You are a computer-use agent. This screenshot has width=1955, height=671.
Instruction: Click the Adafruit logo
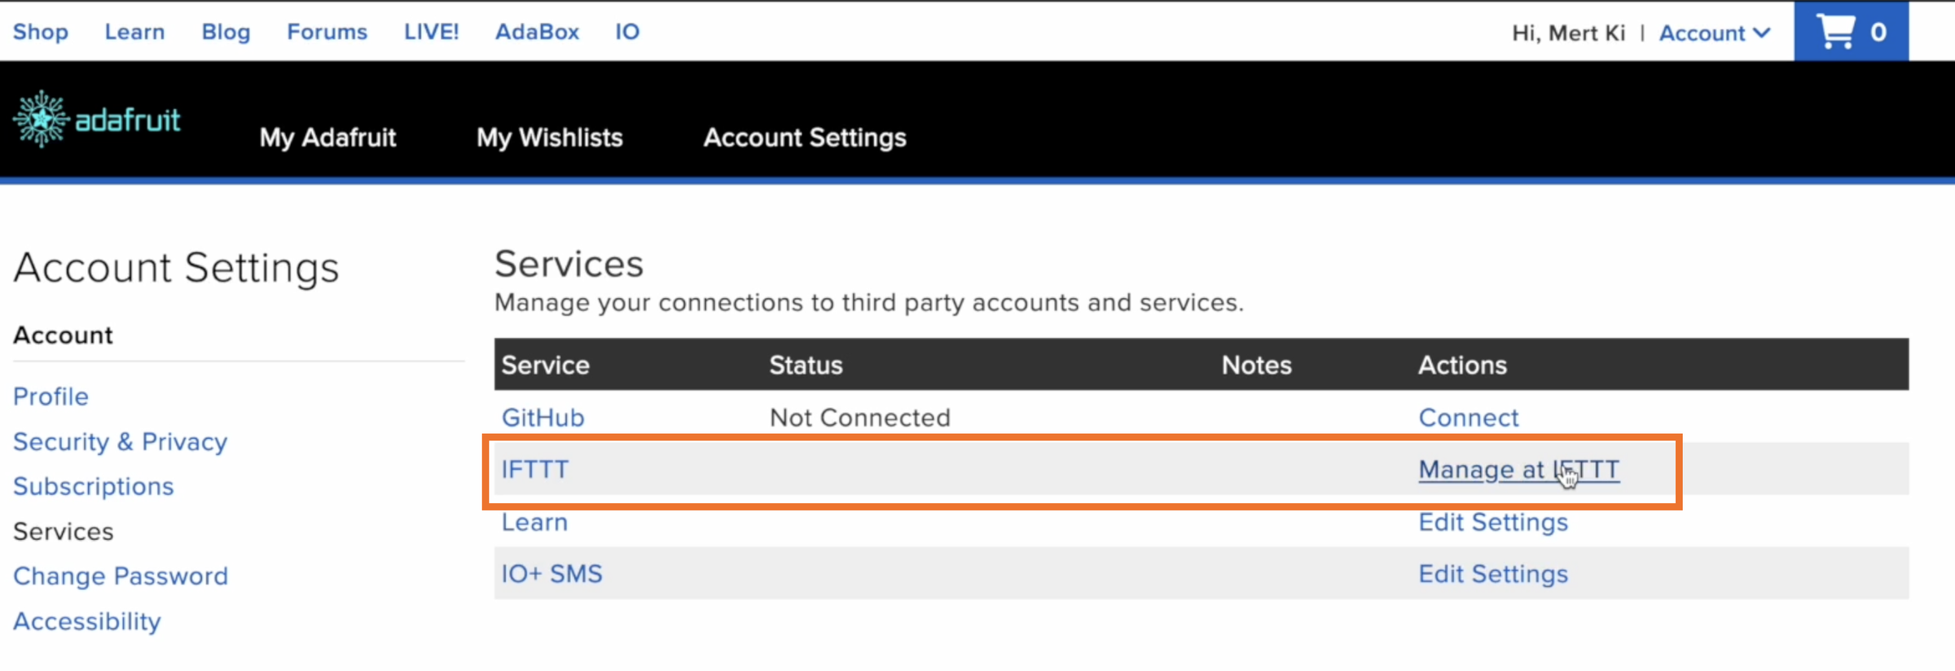coord(97,120)
